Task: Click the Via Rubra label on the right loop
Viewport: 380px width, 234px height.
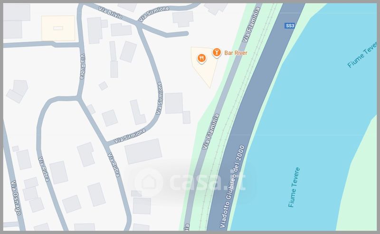Action: (114, 165)
